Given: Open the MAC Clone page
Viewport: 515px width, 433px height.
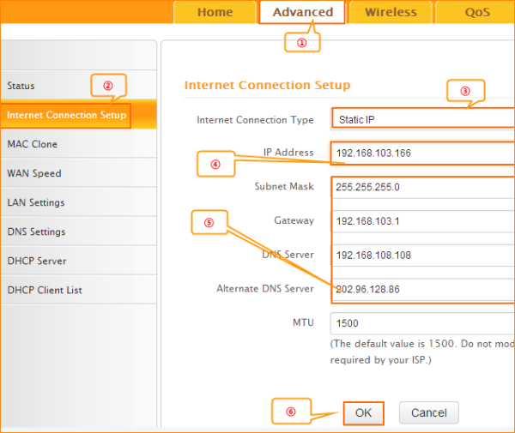Looking at the screenshot, I should point(33,144).
